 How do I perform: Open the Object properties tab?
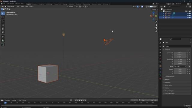click(x=160, y=66)
